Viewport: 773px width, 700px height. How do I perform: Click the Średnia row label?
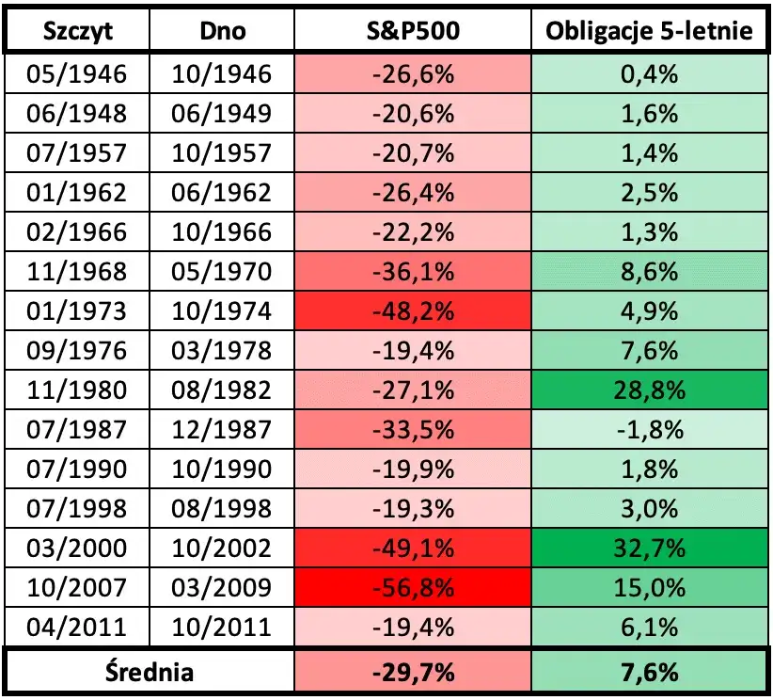(150, 672)
